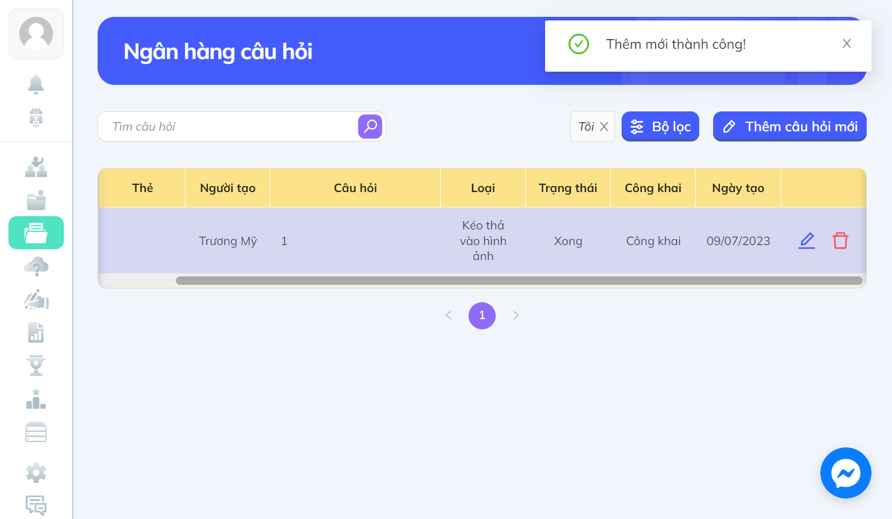Screen dimensions: 892x519
Task: Open the server storage icon in sidebar
Action: point(36,432)
